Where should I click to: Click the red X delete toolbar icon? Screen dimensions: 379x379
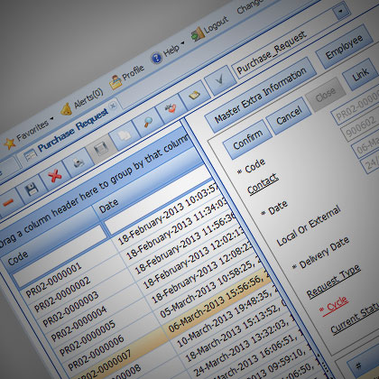[54, 175]
